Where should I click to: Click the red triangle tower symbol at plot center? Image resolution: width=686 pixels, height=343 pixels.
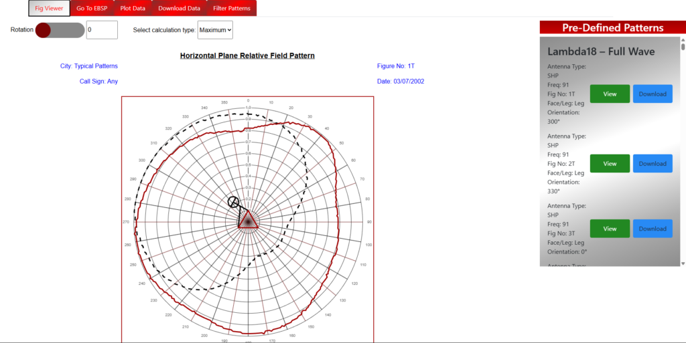(x=248, y=220)
